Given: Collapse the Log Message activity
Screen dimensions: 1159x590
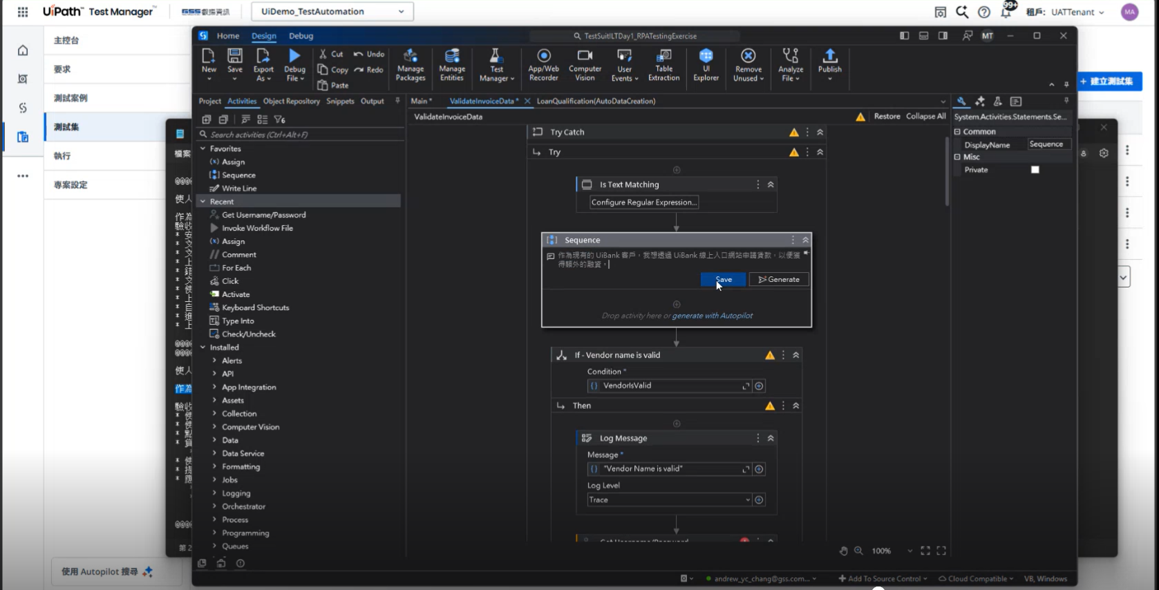Looking at the screenshot, I should click(771, 438).
